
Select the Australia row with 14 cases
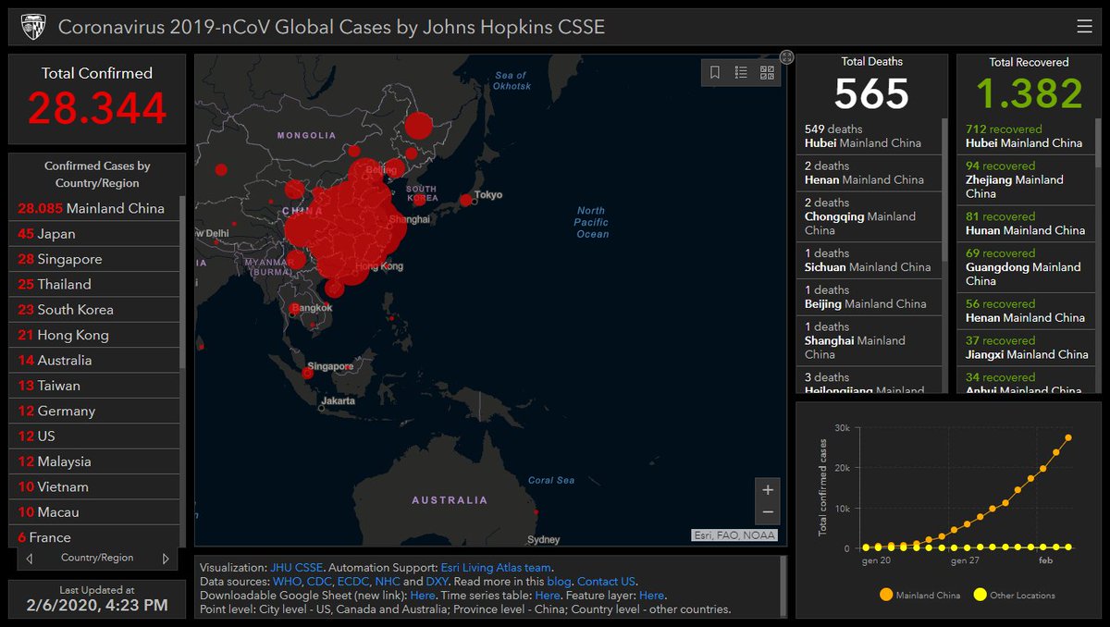[94, 360]
